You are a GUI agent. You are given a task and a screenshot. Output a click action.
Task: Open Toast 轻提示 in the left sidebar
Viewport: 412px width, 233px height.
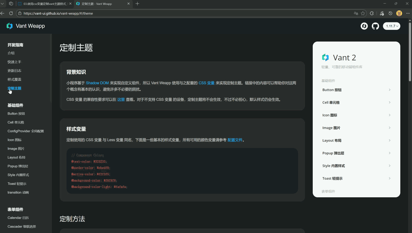[17, 184]
